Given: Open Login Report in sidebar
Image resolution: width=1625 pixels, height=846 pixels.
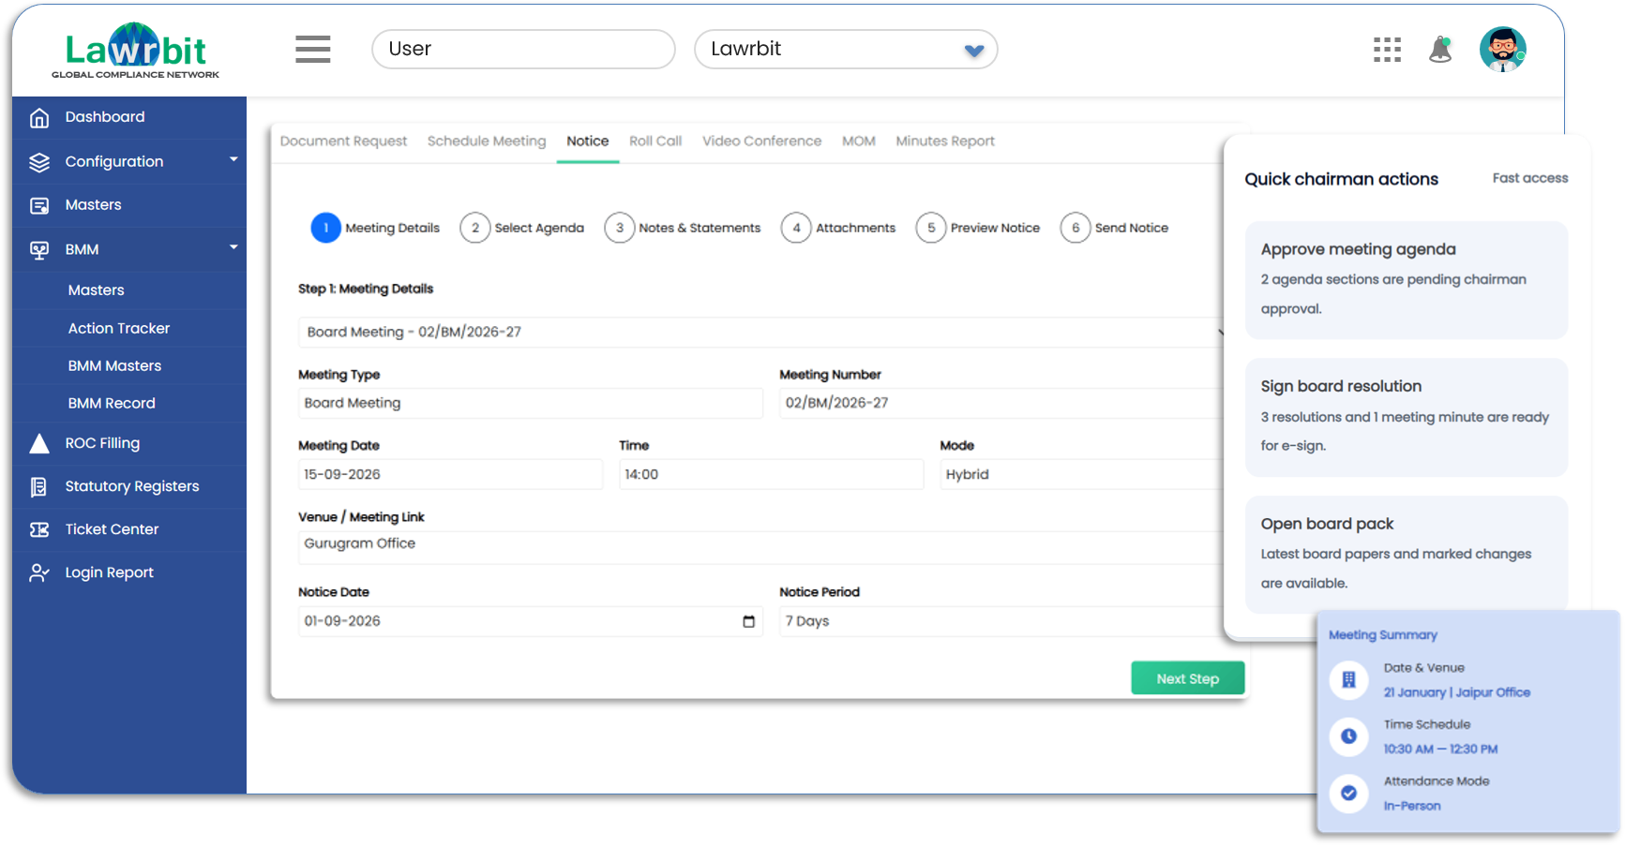Looking at the screenshot, I should click(129, 573).
